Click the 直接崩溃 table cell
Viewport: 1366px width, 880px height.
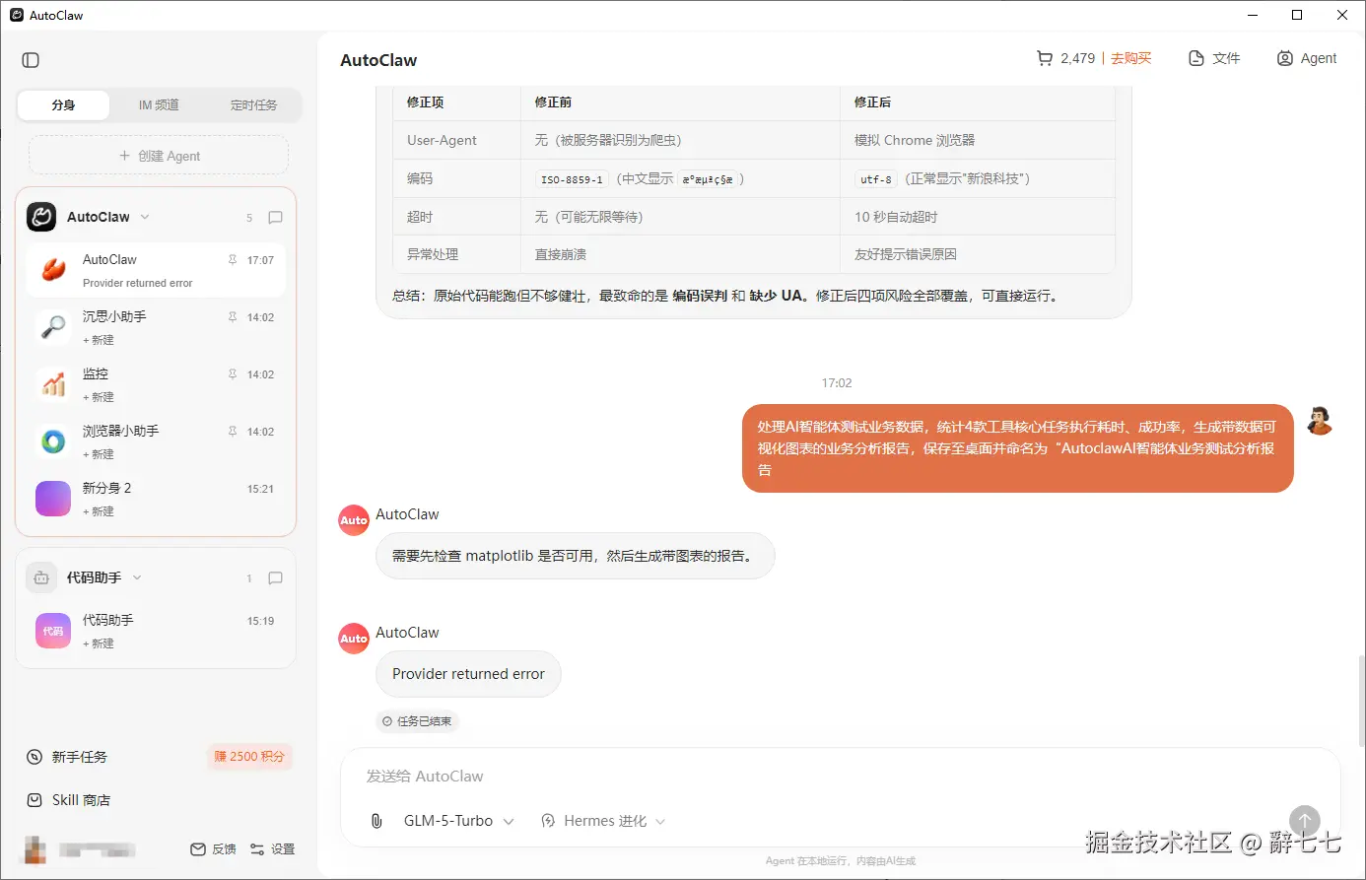click(680, 254)
